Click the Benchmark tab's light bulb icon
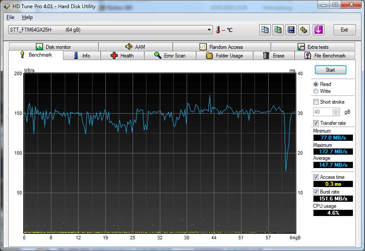 point(22,54)
